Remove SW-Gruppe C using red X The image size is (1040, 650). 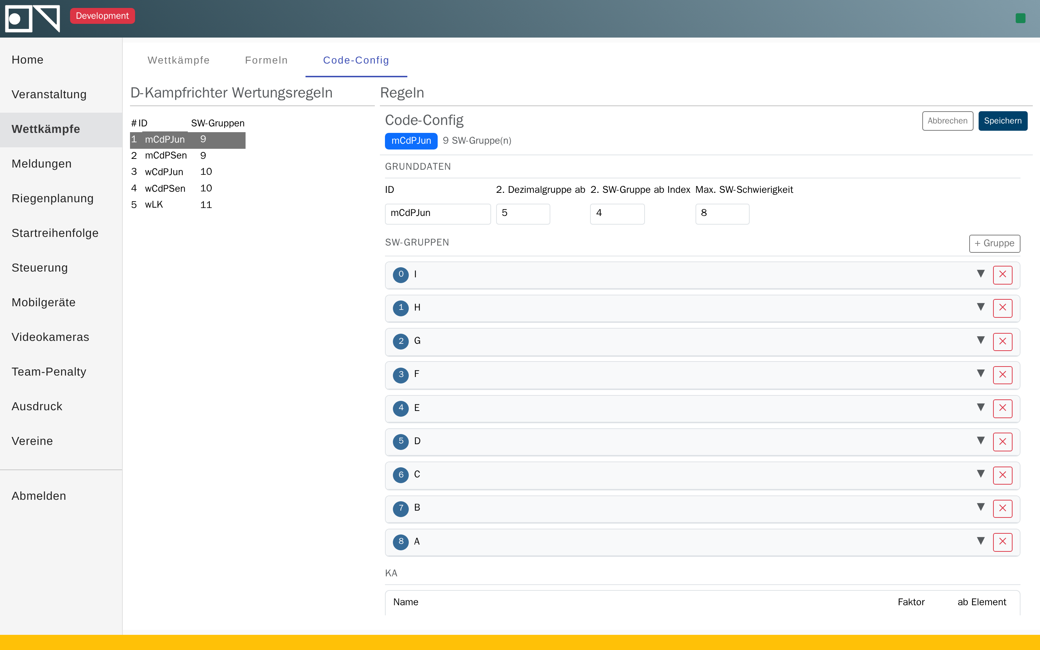(1002, 475)
